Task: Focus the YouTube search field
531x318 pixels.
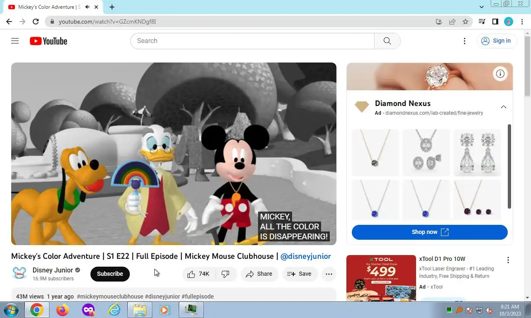Action: 252,41
